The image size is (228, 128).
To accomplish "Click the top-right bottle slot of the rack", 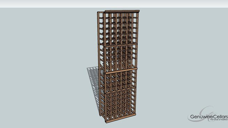I will tap(135, 15).
